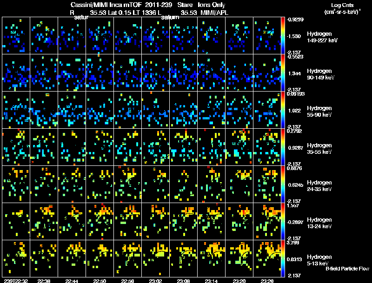Viewport: 372px width, 283px height.
Task: Click the 0.6245 colorbar value
Action: pos(296,185)
